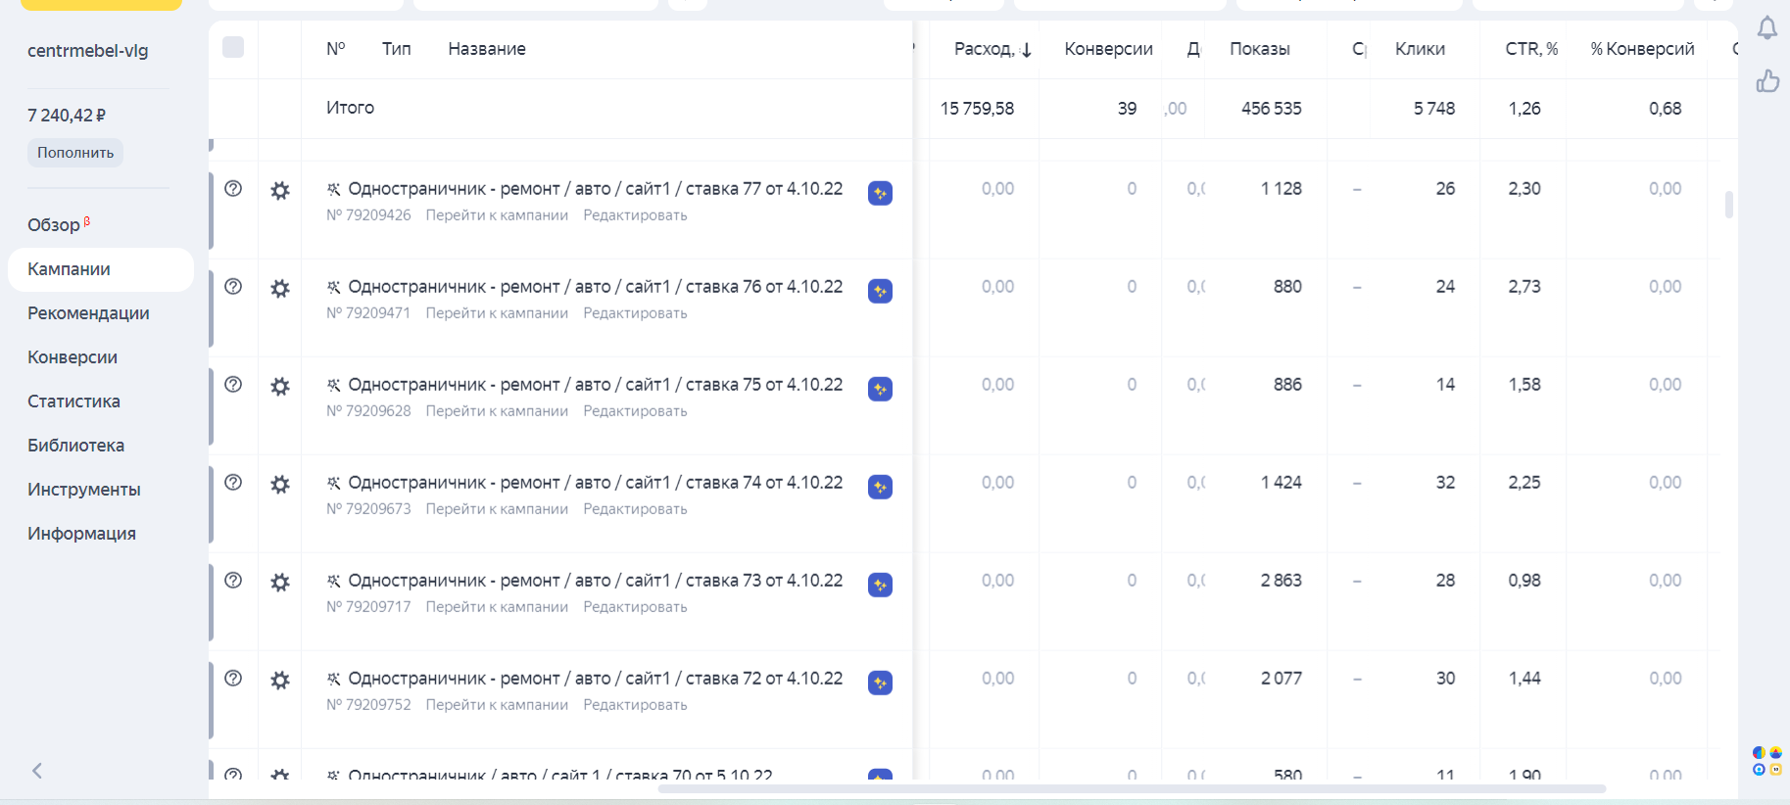Click the % Конверсий column header
The width and height of the screenshot is (1790, 805).
pos(1642,49)
